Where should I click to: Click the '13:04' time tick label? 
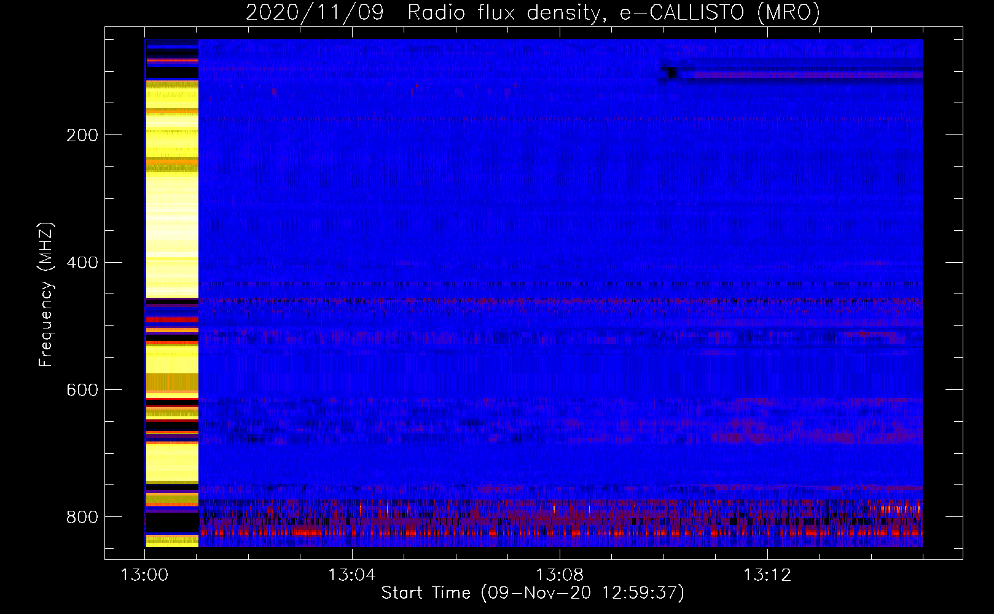pos(351,575)
